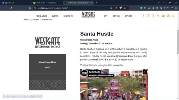Open Westgate's Pinterest icon

click(168, 16)
